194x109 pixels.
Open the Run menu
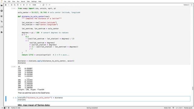(18, 2)
